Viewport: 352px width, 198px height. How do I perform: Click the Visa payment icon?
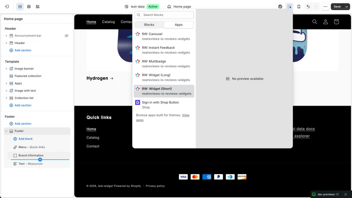tap(183, 177)
